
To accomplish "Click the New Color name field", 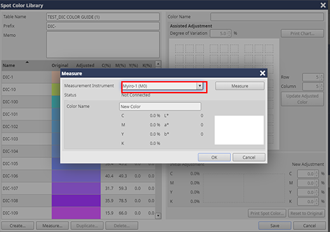I will point(160,107).
